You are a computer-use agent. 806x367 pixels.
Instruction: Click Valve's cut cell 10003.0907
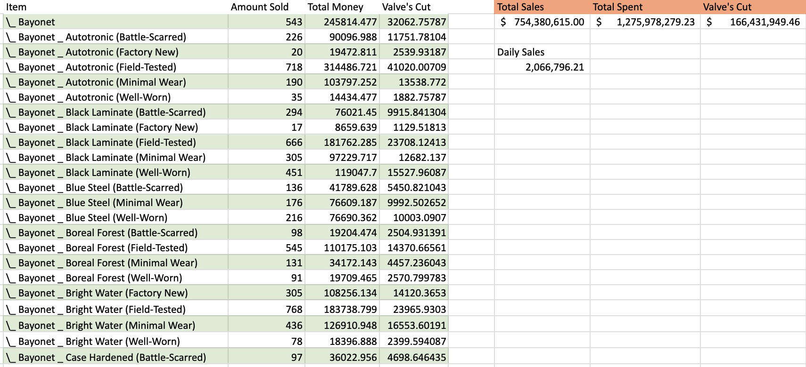coord(419,218)
